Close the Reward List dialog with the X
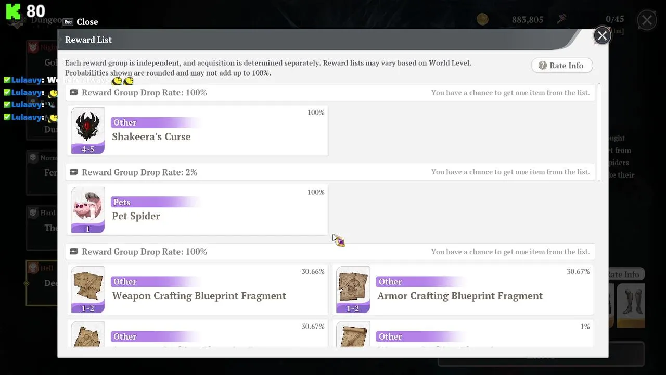Viewport: 666px width, 375px height. click(602, 35)
